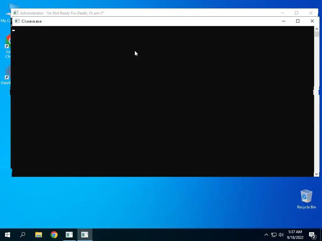This screenshot has width=322, height=241.
Task: Close the Administrator console window
Action: 311,13
